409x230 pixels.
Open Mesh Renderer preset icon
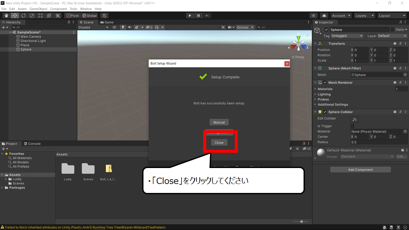(400, 82)
